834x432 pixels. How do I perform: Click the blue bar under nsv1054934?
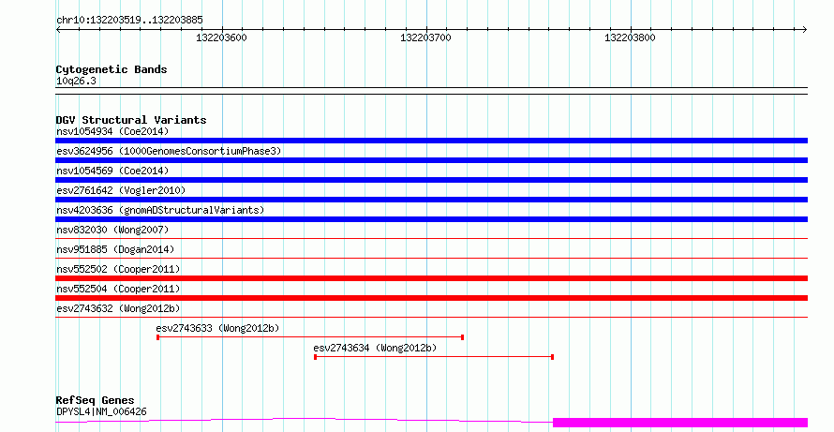pos(431,141)
